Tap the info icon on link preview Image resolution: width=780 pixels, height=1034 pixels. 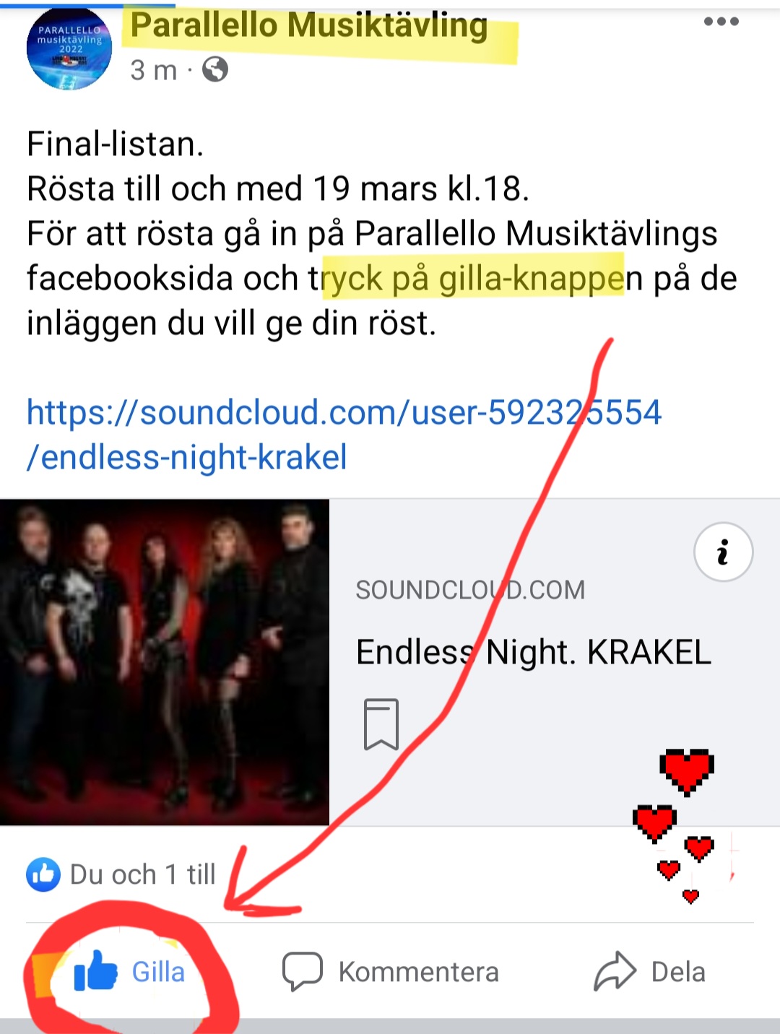[x=723, y=552]
